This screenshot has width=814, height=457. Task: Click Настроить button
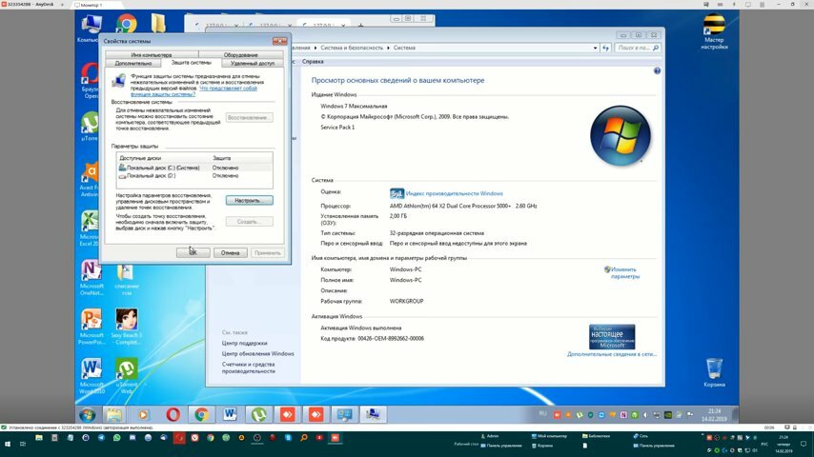click(249, 200)
